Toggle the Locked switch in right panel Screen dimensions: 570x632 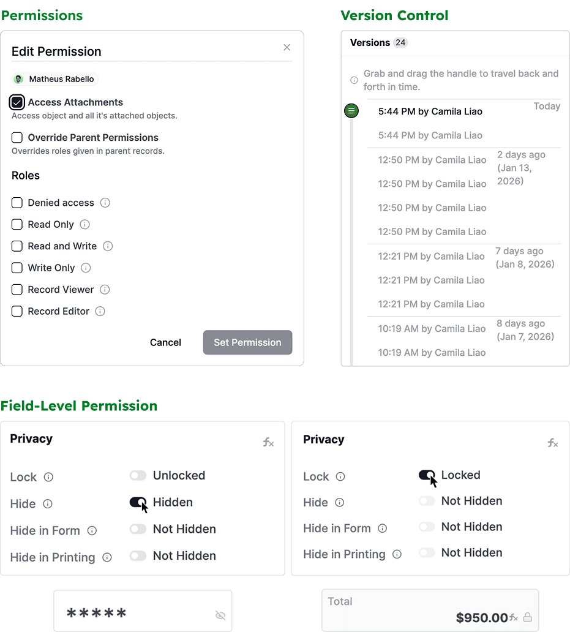point(427,475)
